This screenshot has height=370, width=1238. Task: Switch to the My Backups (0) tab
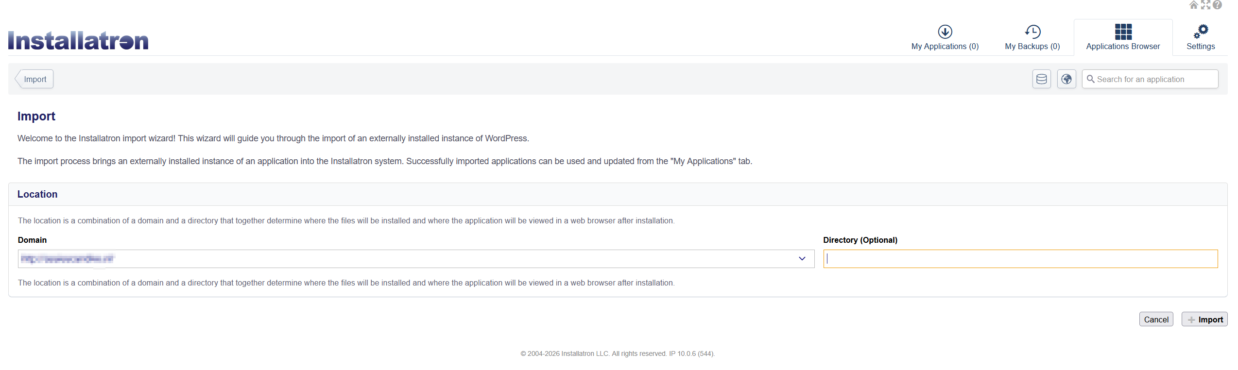coord(1032,38)
